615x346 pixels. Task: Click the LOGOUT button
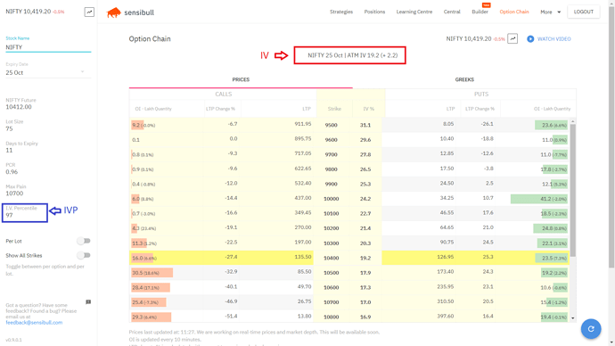(x=583, y=12)
